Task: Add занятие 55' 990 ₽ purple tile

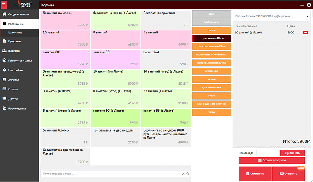Action: point(115,59)
